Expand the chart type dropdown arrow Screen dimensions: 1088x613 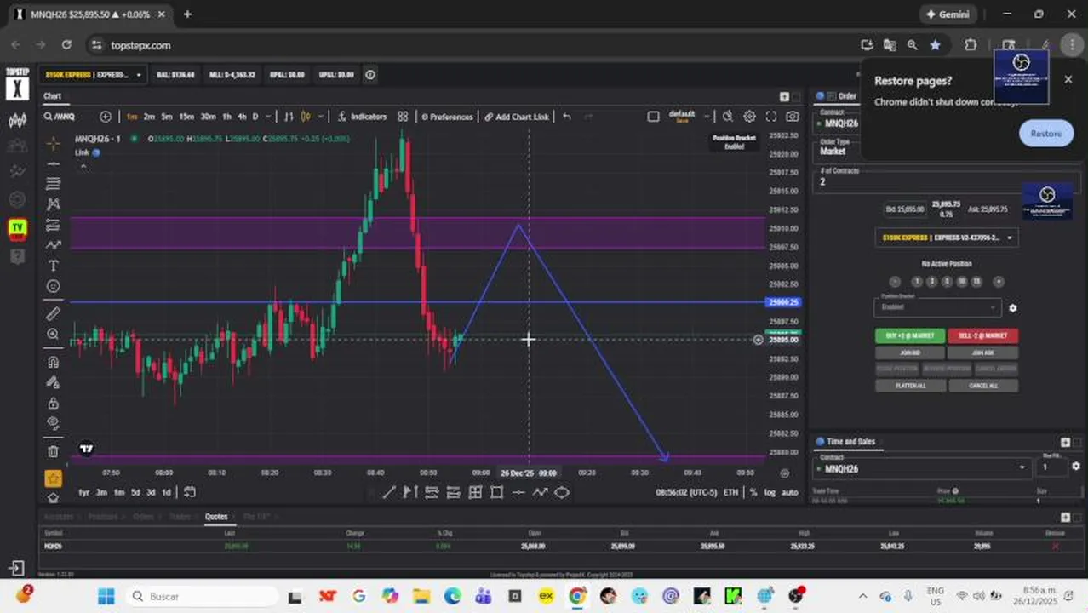320,117
